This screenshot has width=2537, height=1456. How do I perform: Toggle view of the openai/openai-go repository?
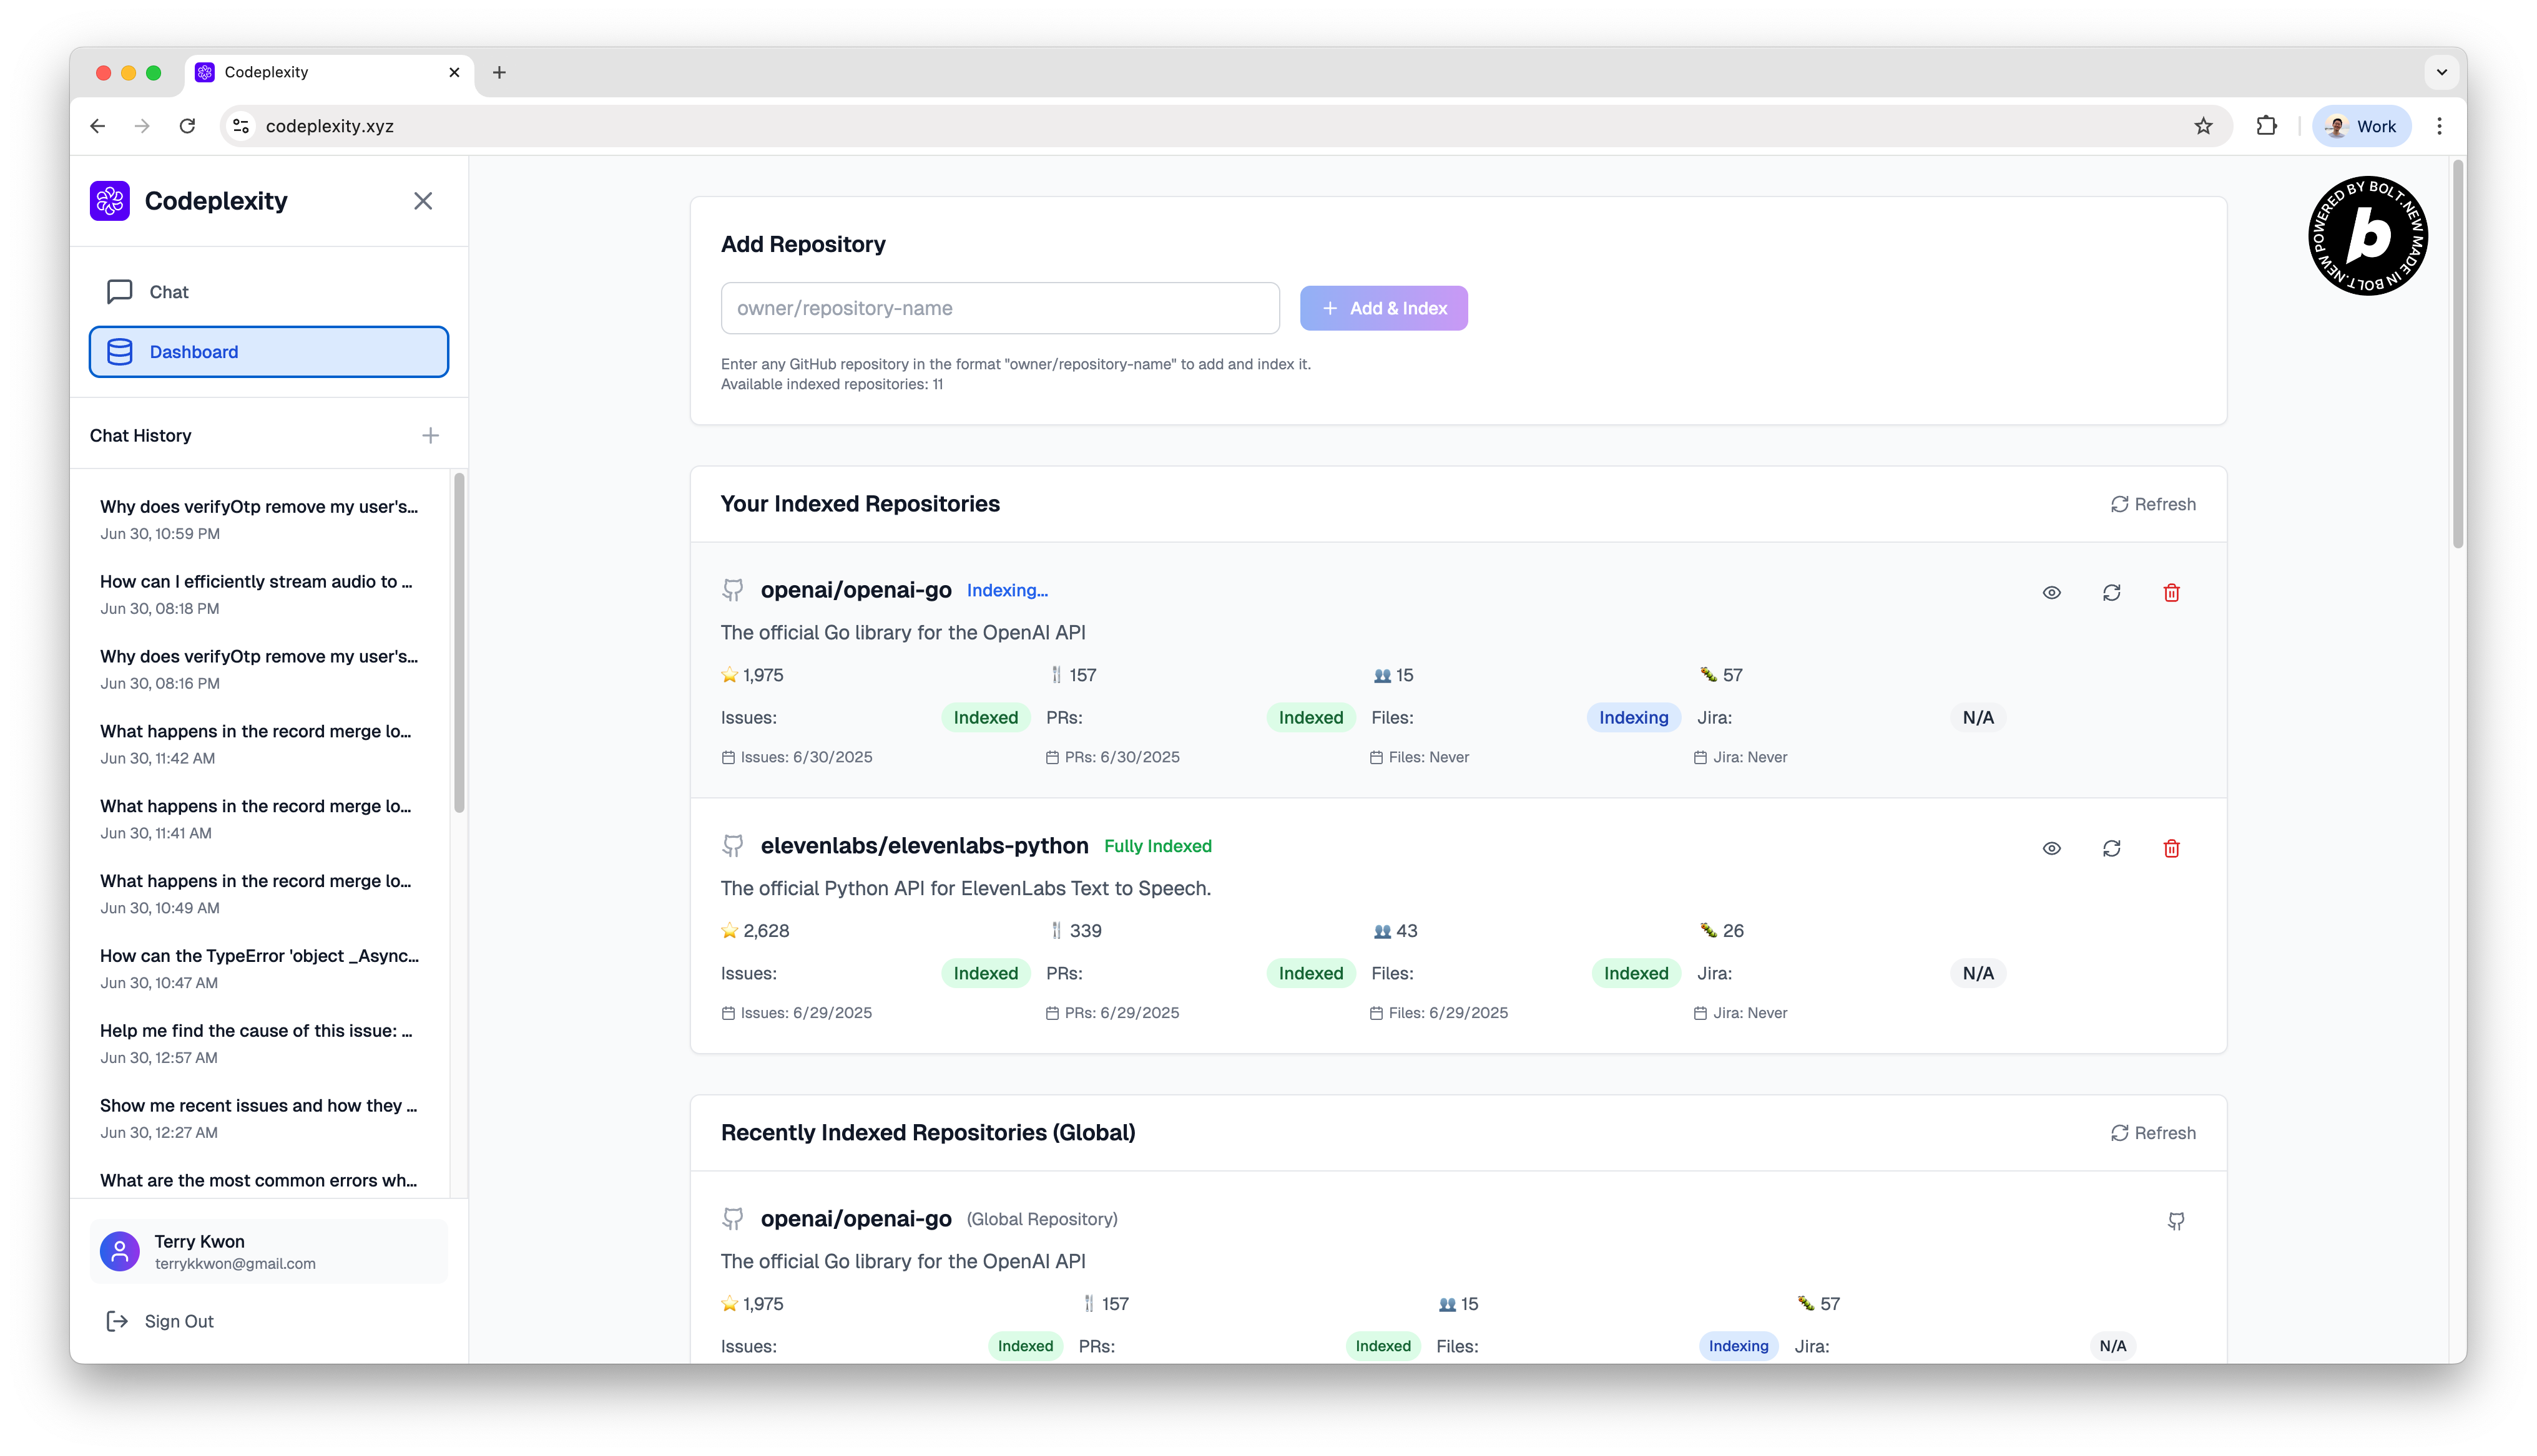click(2051, 593)
